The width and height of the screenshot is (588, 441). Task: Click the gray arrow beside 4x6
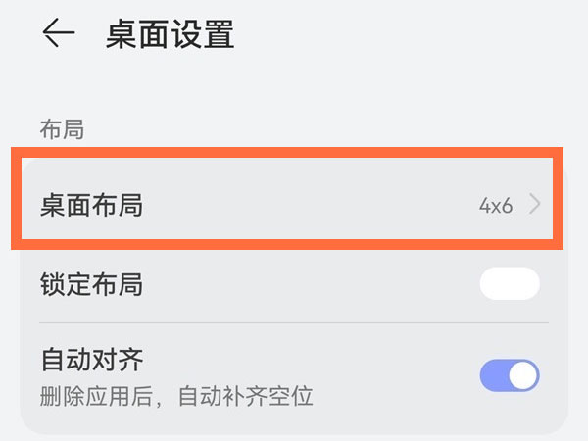[534, 205]
